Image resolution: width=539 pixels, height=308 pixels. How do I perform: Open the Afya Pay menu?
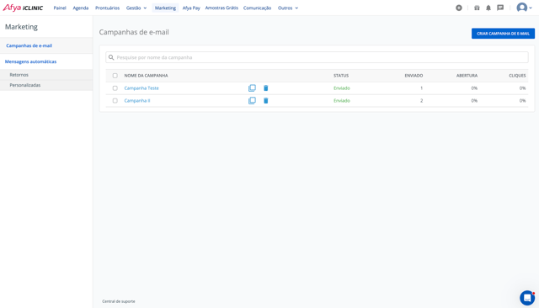(191, 8)
